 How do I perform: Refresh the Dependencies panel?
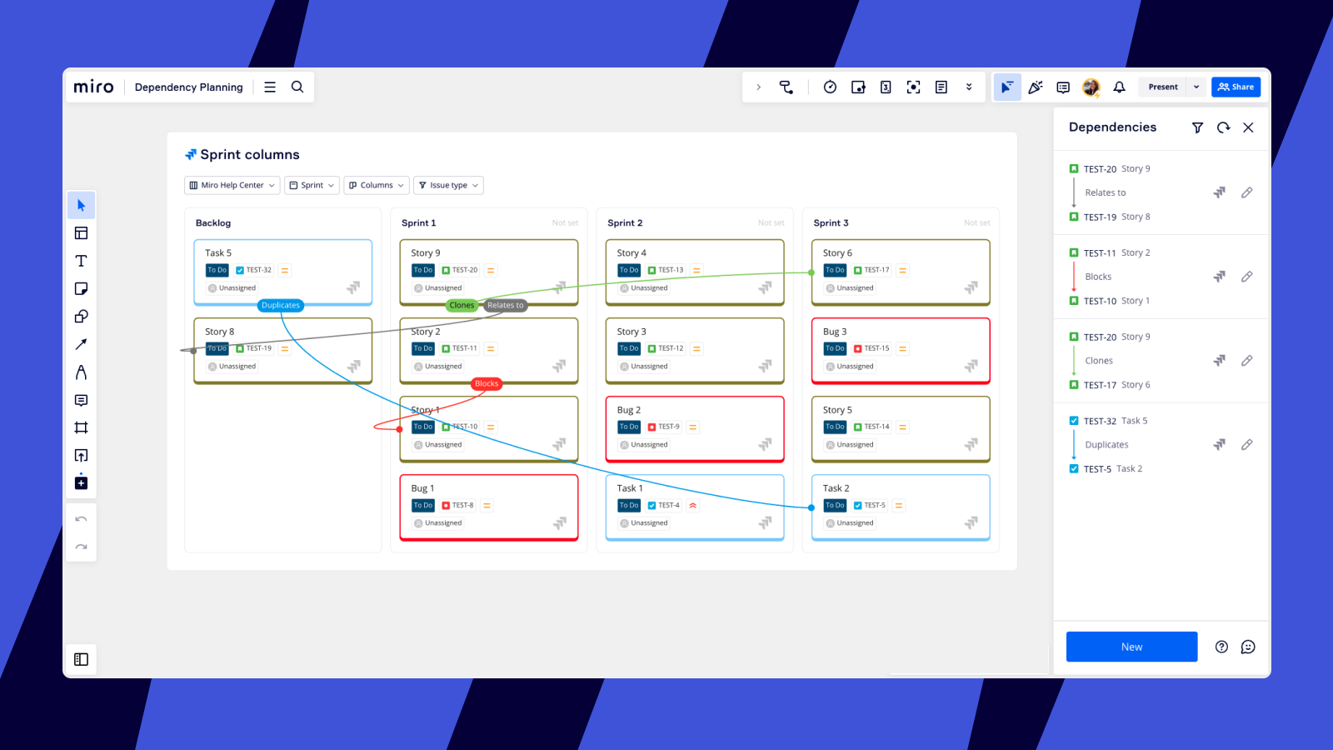point(1223,127)
